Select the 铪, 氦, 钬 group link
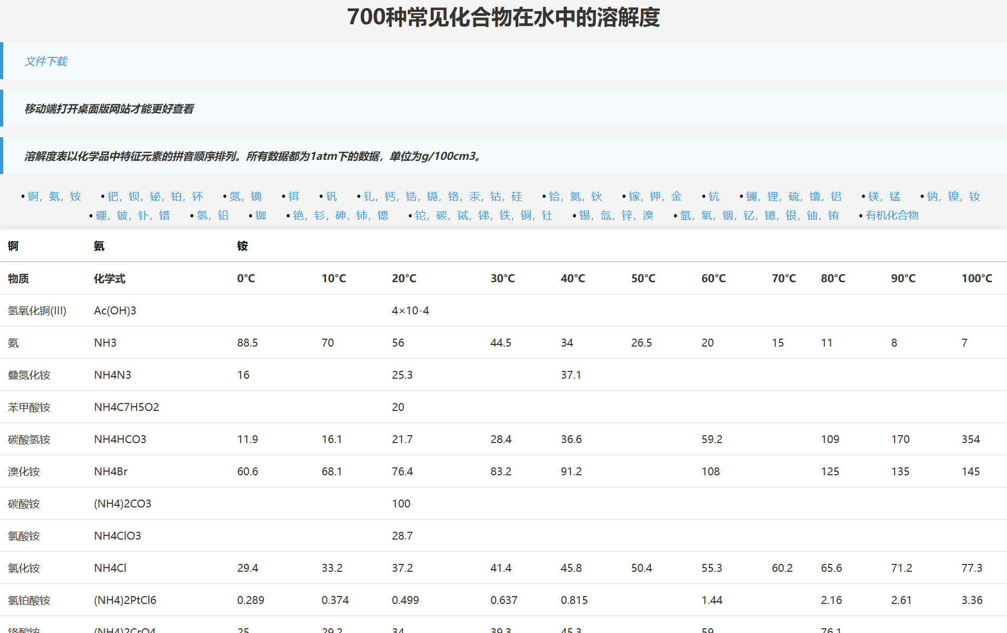The width and height of the screenshot is (1007, 633). (575, 196)
